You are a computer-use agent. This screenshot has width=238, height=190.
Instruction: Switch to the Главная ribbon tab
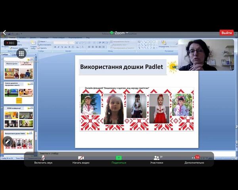point(12,37)
